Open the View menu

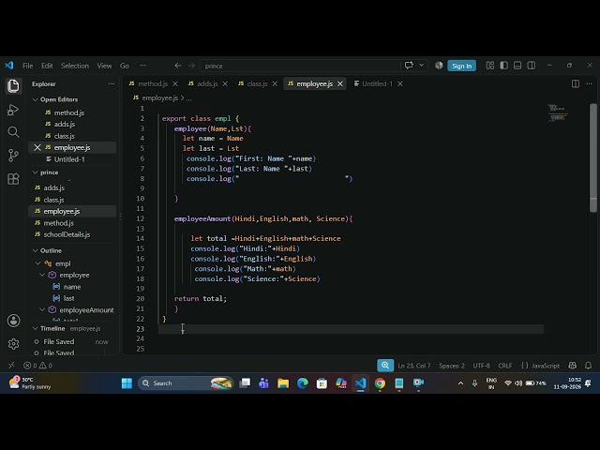coord(104,66)
